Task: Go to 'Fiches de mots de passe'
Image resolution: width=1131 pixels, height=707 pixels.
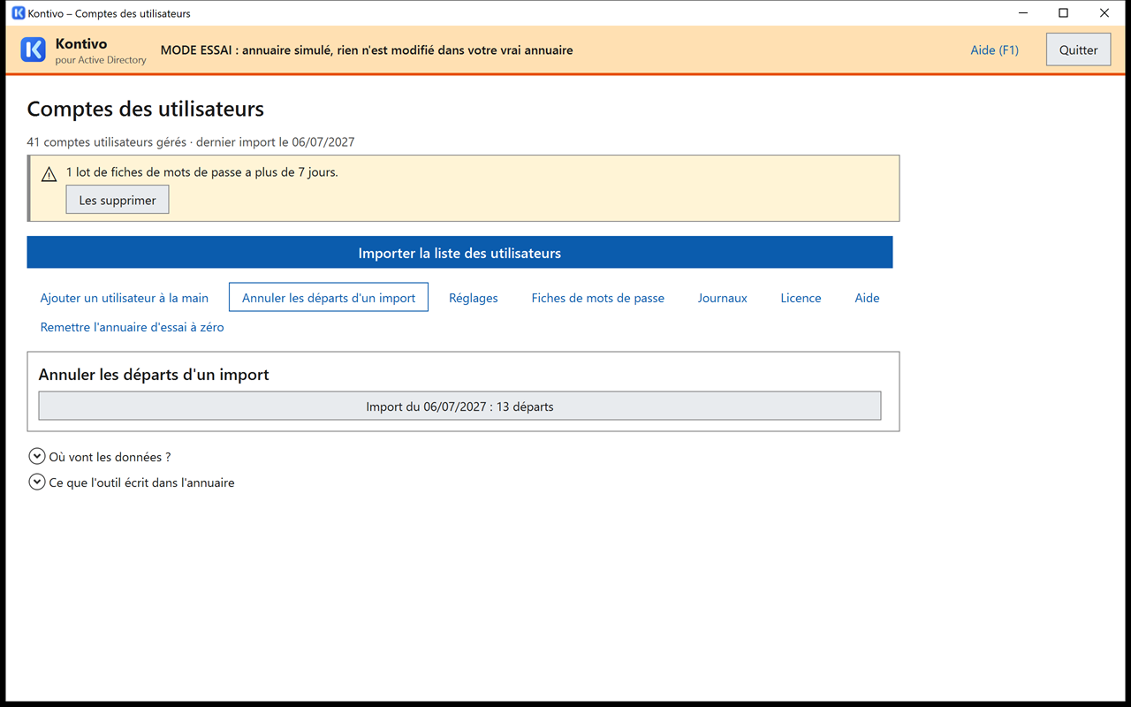Action: point(598,298)
